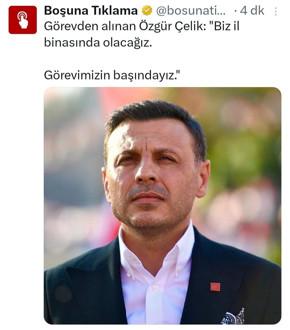Click the dot separator before 4 dk
The image size is (290, 330).
[x=236, y=12]
